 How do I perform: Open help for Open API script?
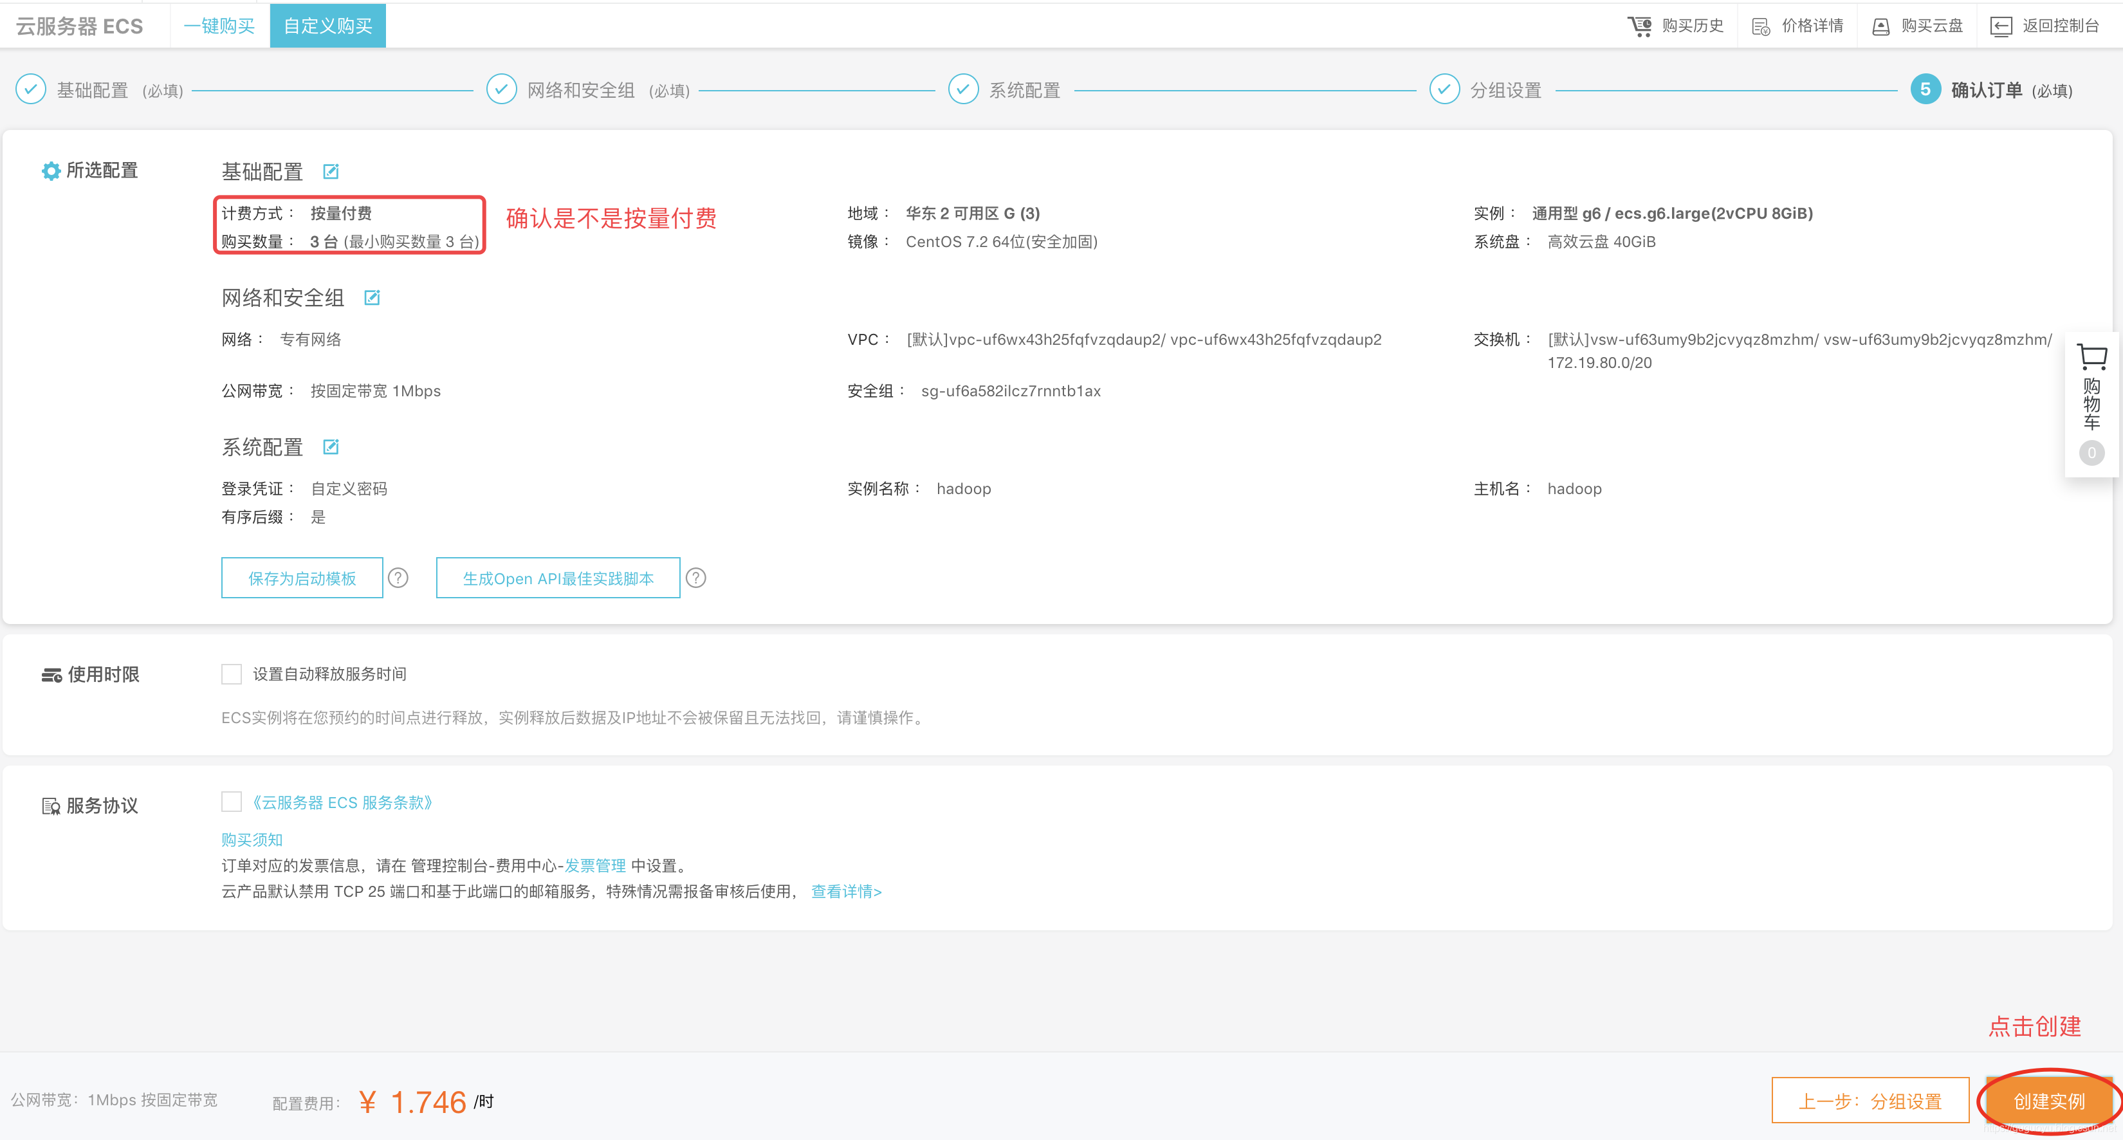coord(695,578)
